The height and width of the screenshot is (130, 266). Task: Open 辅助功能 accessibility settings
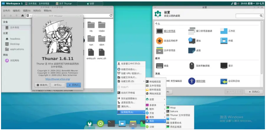pyautogui.click(x=197, y=81)
